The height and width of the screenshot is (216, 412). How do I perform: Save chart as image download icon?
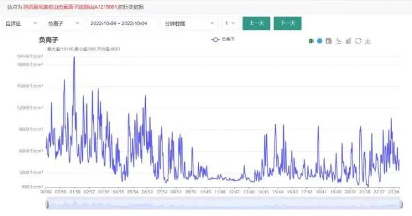pyautogui.click(x=368, y=41)
